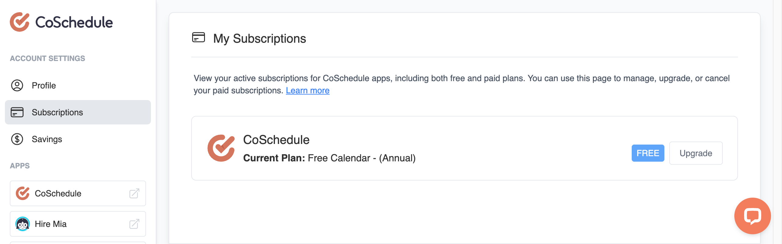Select the Hire Mia app entry
The height and width of the screenshot is (244, 782).
(x=51, y=224)
